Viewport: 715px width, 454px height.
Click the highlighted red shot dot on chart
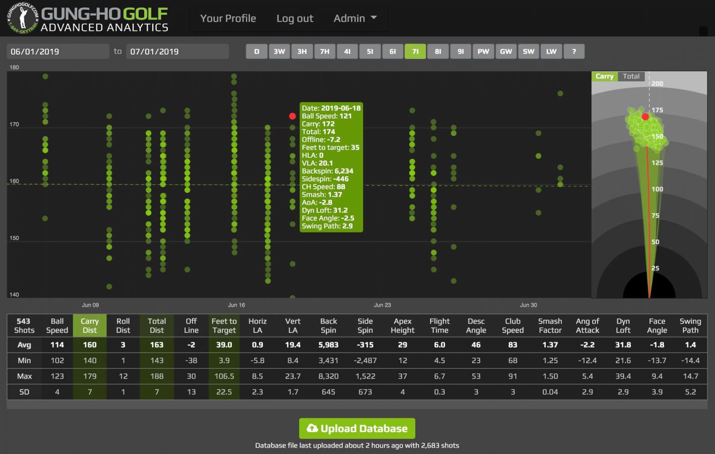(x=292, y=116)
